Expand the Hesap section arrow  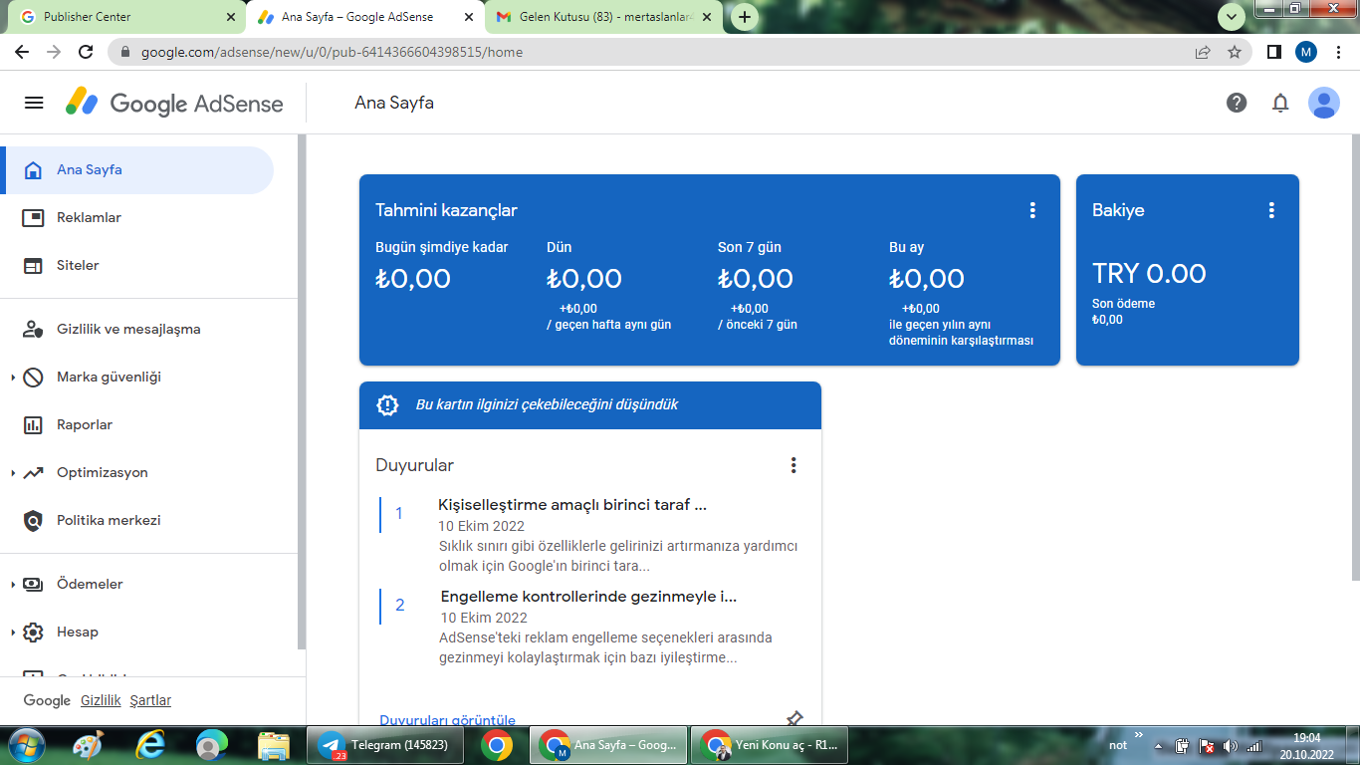pyautogui.click(x=12, y=633)
